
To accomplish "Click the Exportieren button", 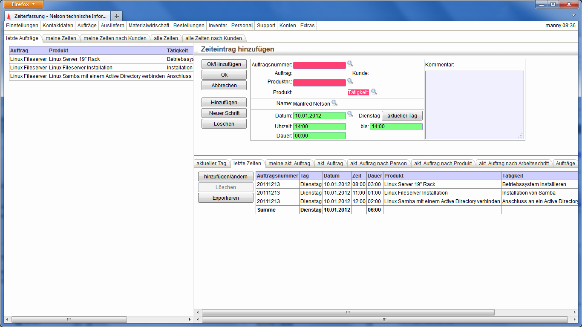I will pyautogui.click(x=225, y=198).
